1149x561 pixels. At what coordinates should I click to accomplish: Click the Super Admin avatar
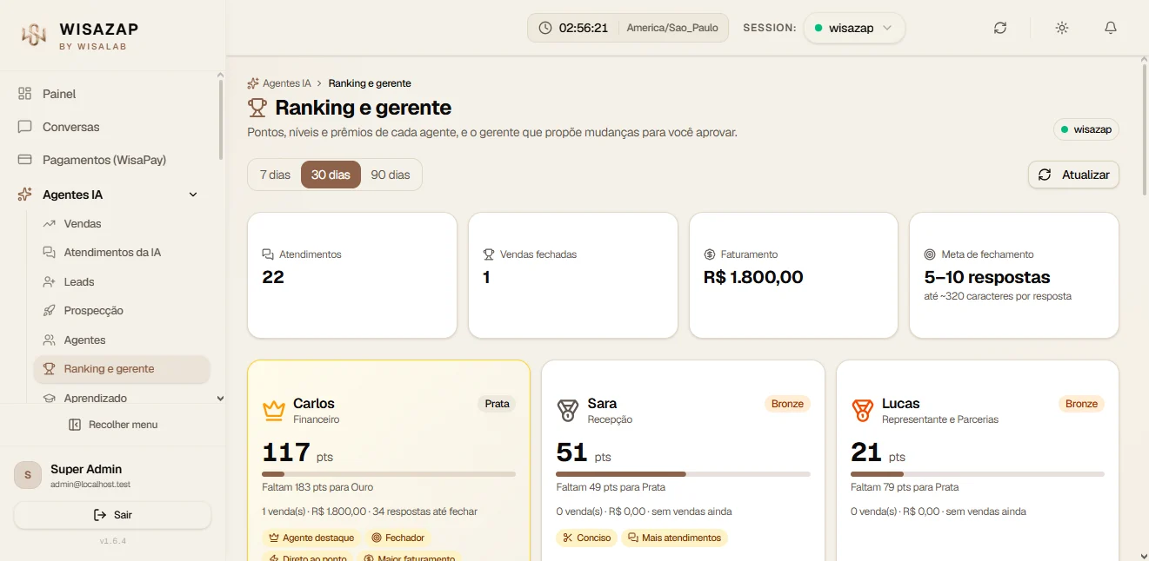[x=28, y=475]
